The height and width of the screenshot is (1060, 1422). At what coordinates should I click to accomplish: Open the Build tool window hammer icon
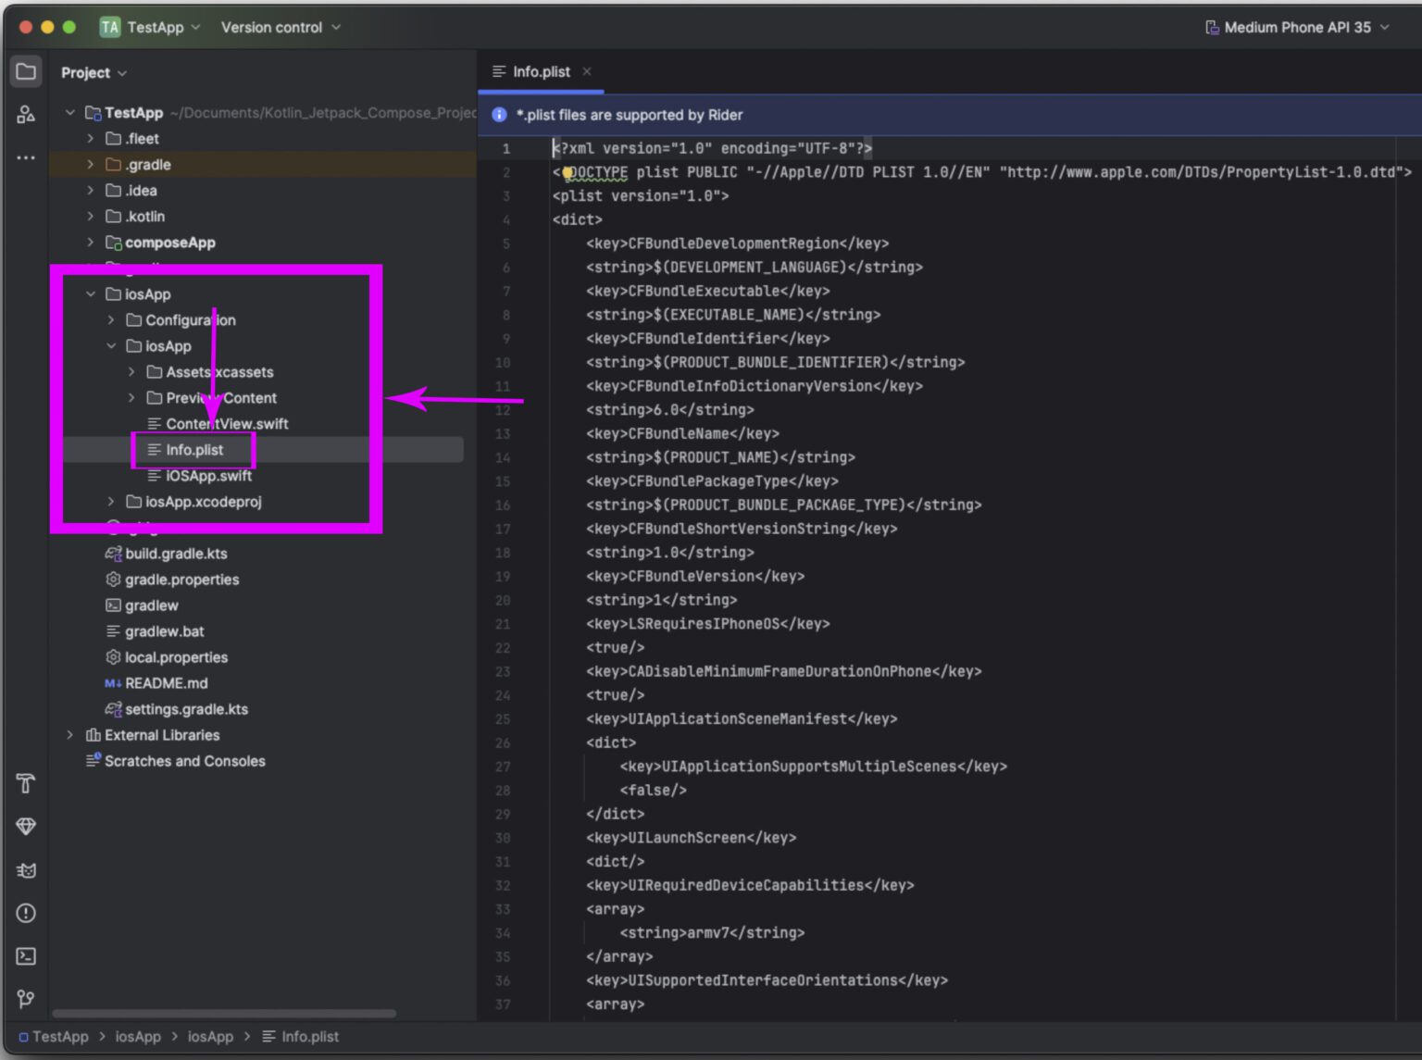pos(26,783)
